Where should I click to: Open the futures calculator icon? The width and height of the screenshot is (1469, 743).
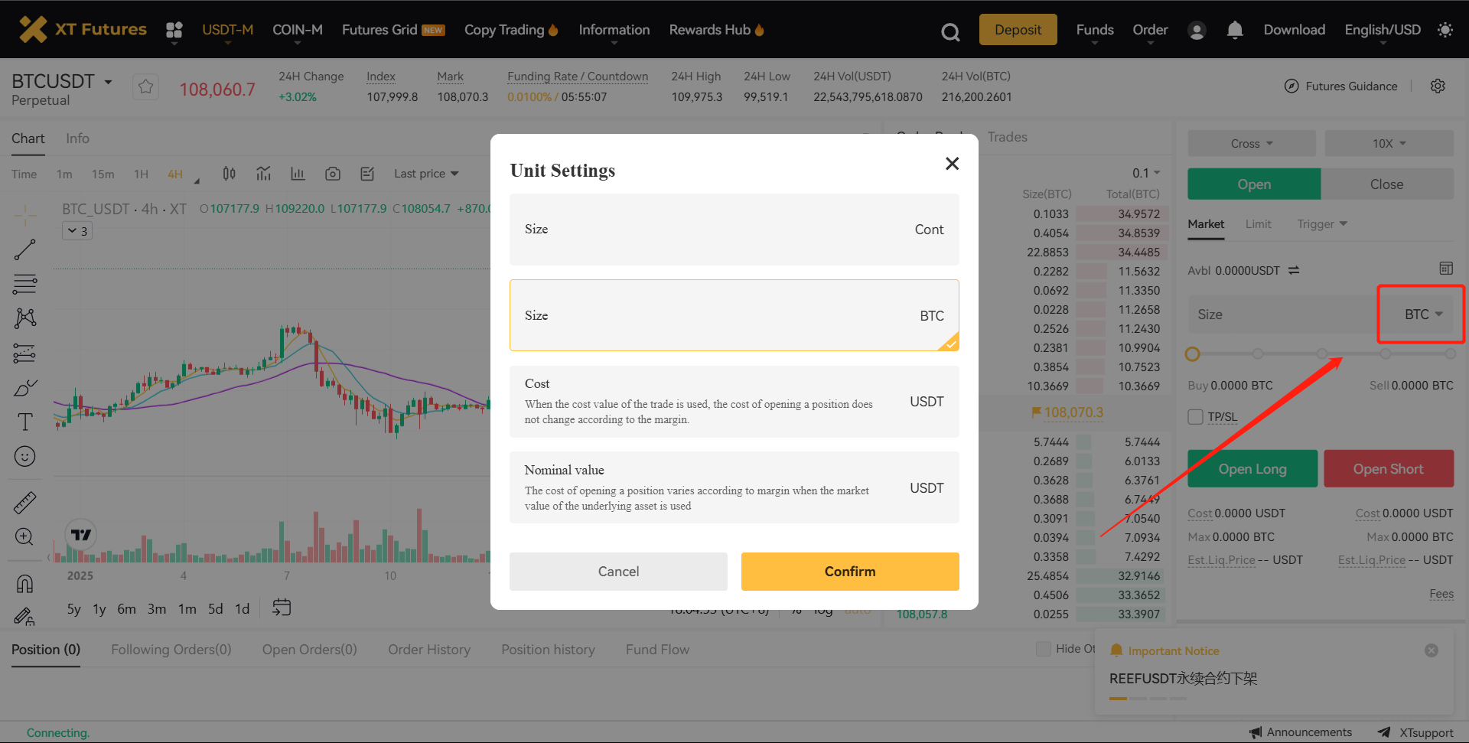[1445, 269]
